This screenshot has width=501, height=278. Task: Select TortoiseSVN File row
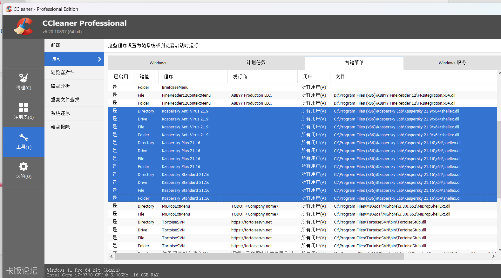tap(302, 238)
